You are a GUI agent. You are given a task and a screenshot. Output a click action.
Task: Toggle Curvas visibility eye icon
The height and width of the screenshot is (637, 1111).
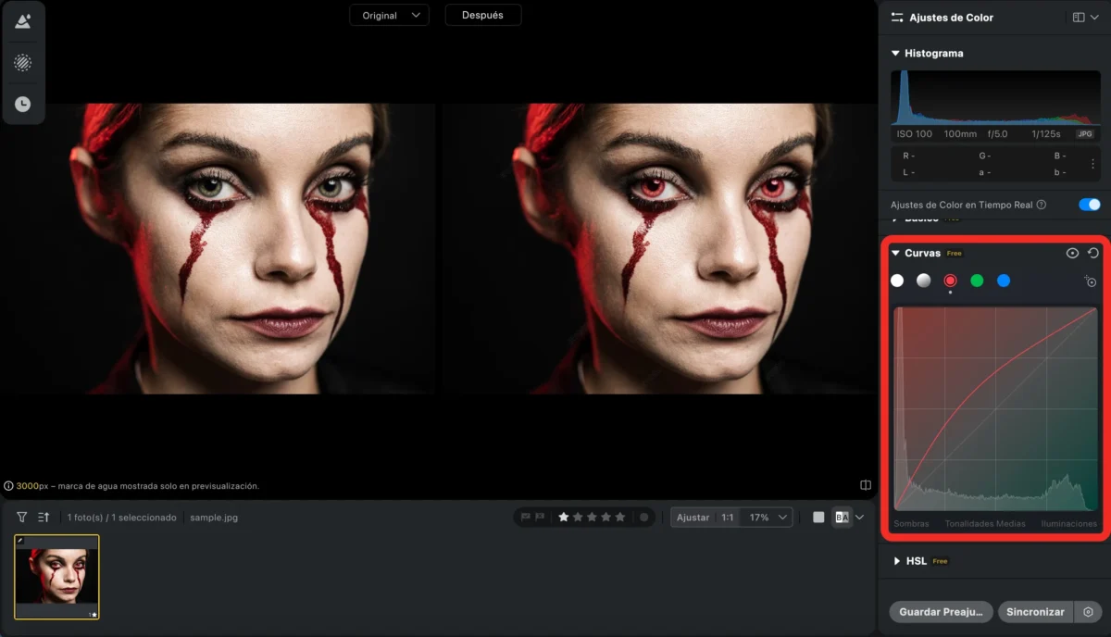click(1072, 253)
